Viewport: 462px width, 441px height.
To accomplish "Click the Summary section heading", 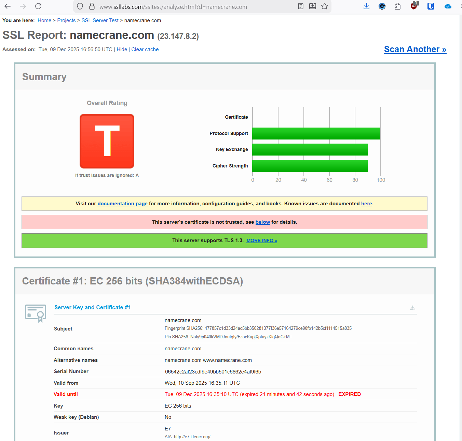I will [44, 77].
